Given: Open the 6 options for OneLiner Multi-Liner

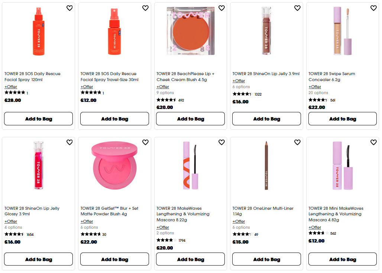Looking at the screenshot, I should tap(241, 227).
